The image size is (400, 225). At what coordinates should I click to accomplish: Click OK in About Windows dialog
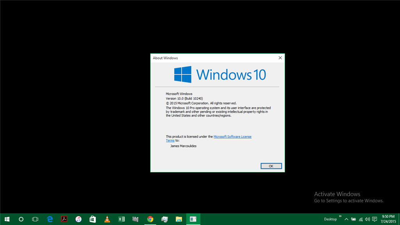coord(271,166)
